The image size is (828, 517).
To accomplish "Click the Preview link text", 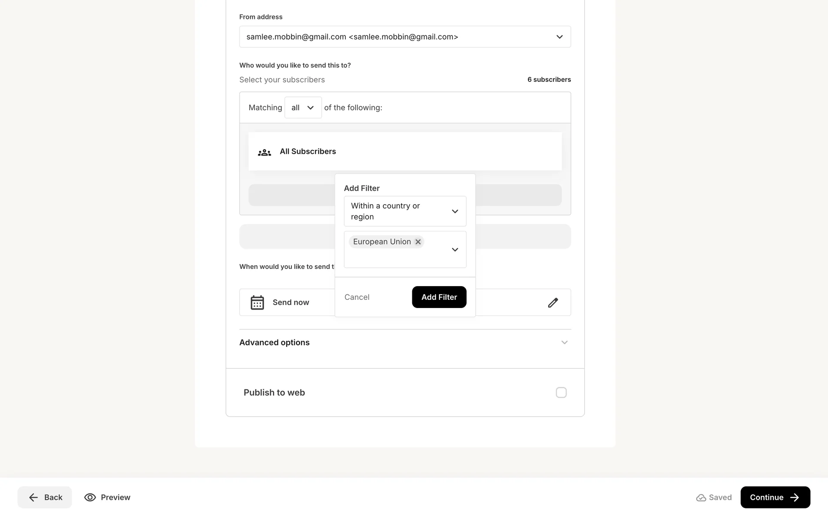I will pyautogui.click(x=116, y=498).
